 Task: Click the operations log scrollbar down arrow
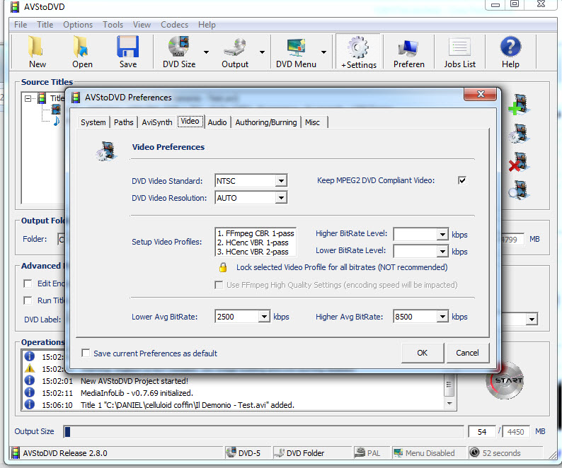449,404
